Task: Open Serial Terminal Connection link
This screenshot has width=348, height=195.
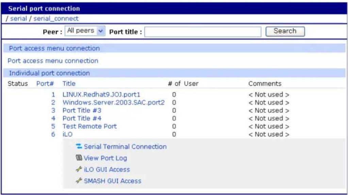Action: (125, 147)
